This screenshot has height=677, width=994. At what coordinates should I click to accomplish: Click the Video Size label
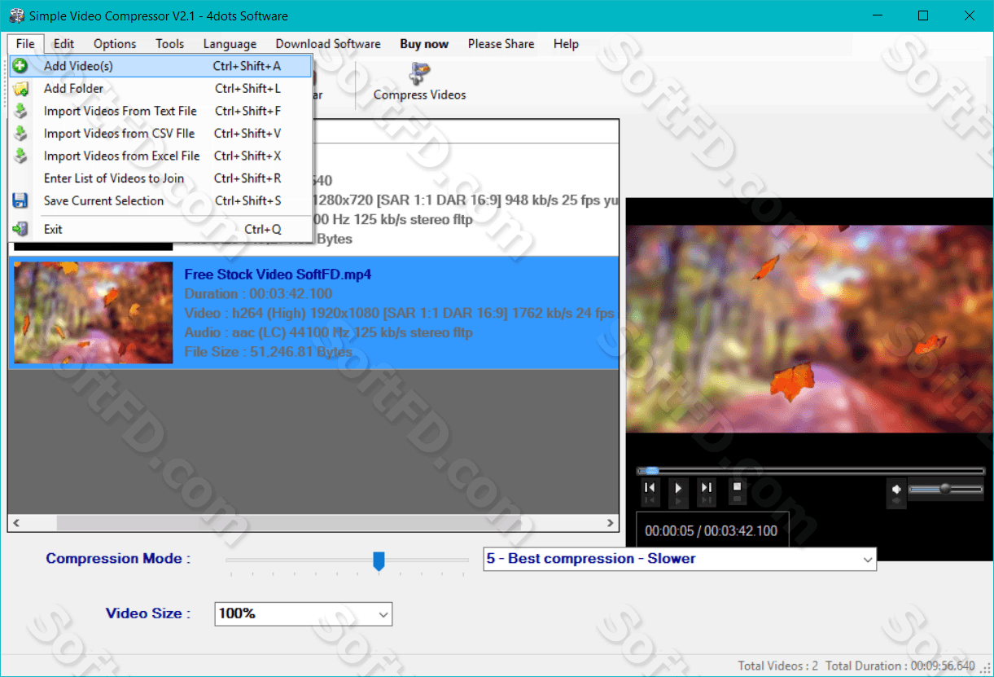[x=148, y=613]
